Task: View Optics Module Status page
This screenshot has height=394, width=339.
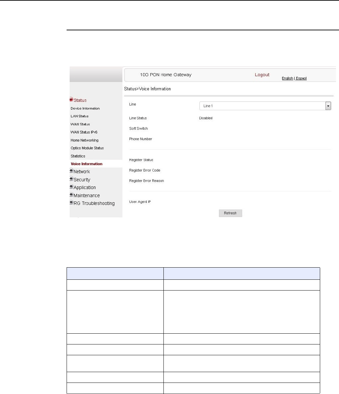Action: tap(87, 148)
